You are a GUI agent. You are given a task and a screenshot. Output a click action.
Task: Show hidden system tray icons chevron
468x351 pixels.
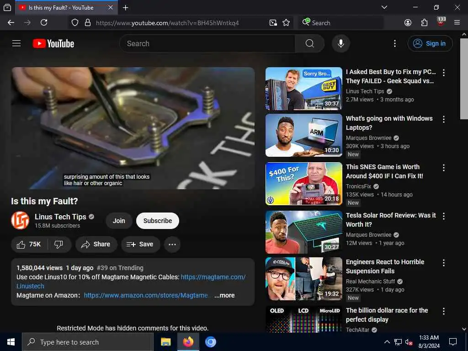pyautogui.click(x=387, y=342)
